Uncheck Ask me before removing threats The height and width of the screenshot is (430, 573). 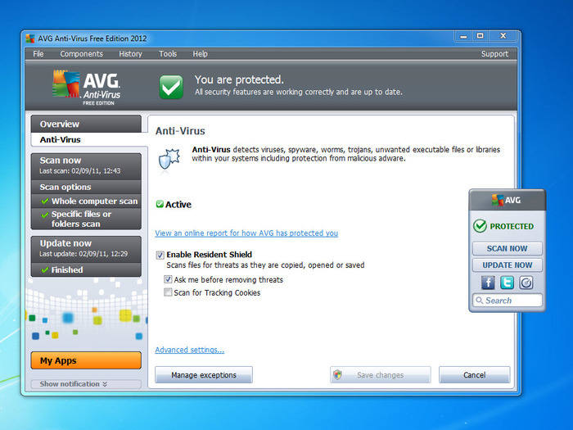coord(169,280)
